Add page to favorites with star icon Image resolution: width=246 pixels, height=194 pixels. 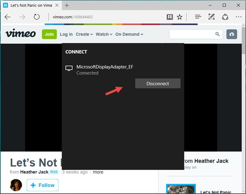click(x=180, y=17)
